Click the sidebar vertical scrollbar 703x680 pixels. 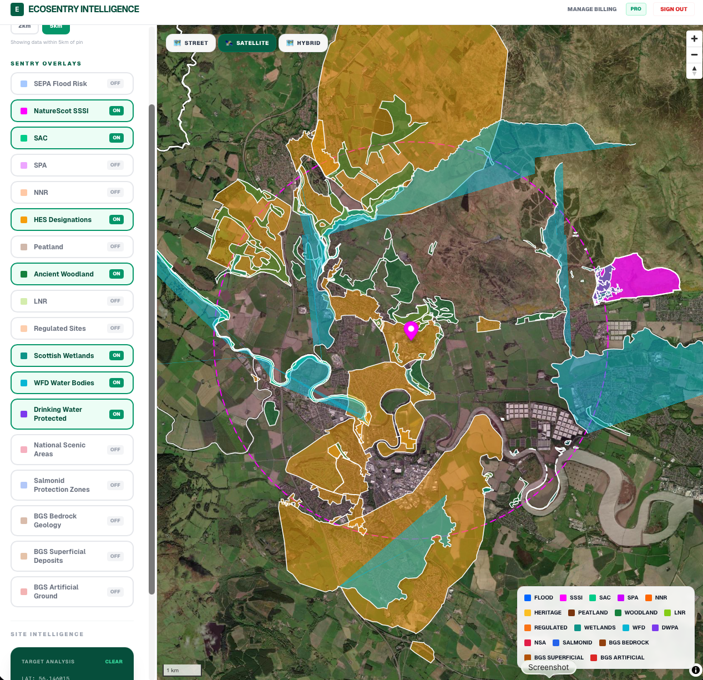(151, 349)
